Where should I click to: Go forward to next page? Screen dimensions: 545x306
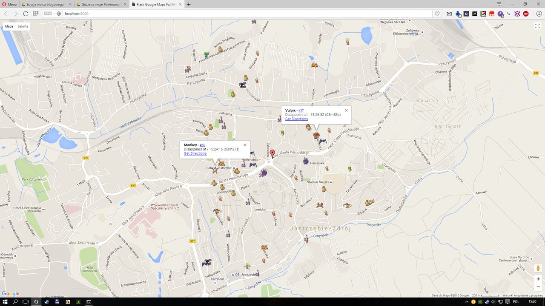(16, 14)
